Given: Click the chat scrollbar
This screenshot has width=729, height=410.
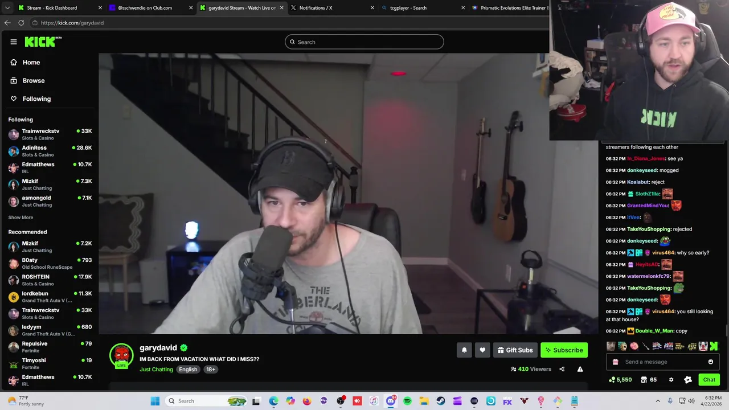Looking at the screenshot, I should tap(726, 330).
